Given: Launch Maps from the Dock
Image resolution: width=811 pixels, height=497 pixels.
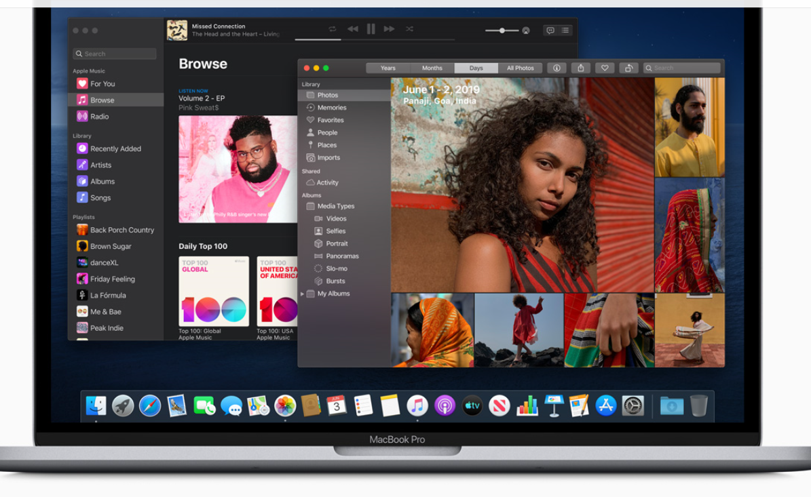Looking at the screenshot, I should click(x=258, y=405).
